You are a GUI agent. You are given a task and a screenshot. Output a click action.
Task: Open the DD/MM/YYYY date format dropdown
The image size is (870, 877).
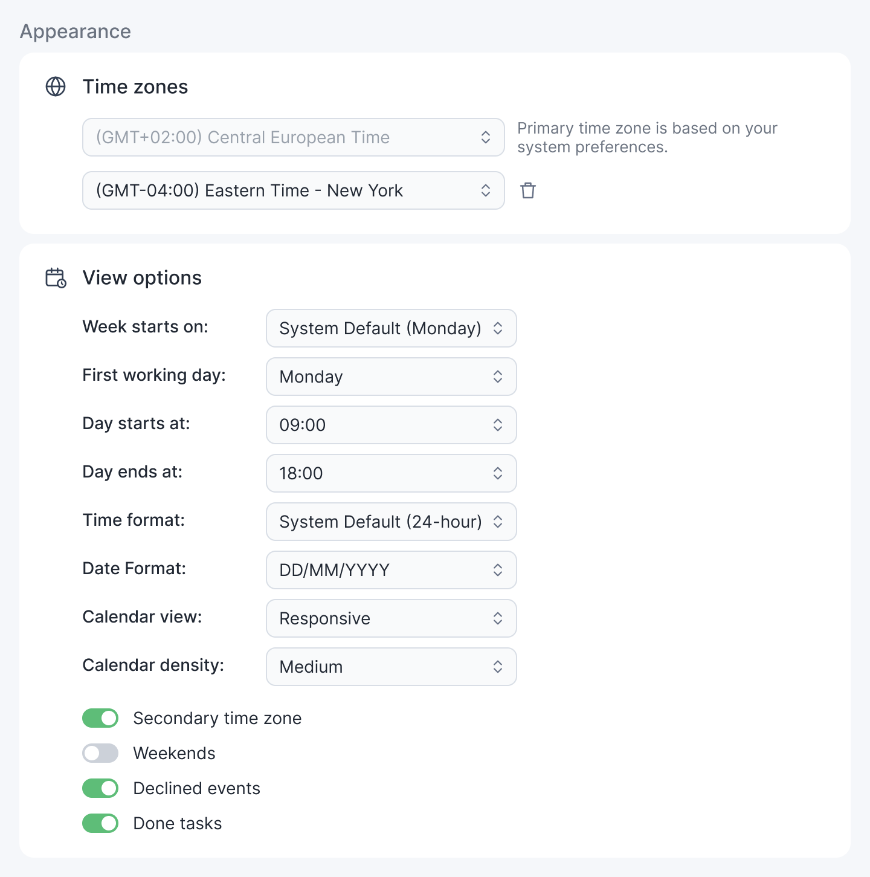(x=391, y=570)
